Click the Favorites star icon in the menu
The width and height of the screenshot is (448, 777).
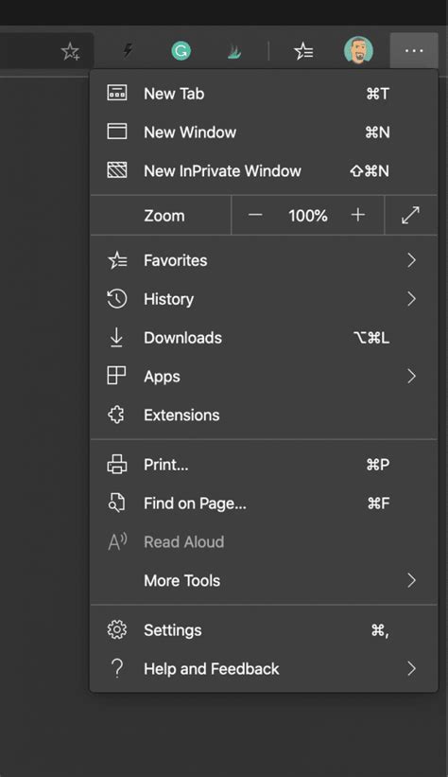(x=117, y=260)
